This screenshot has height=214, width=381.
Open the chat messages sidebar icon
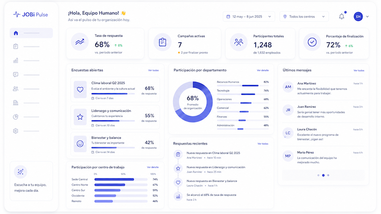pyautogui.click(x=16, y=75)
